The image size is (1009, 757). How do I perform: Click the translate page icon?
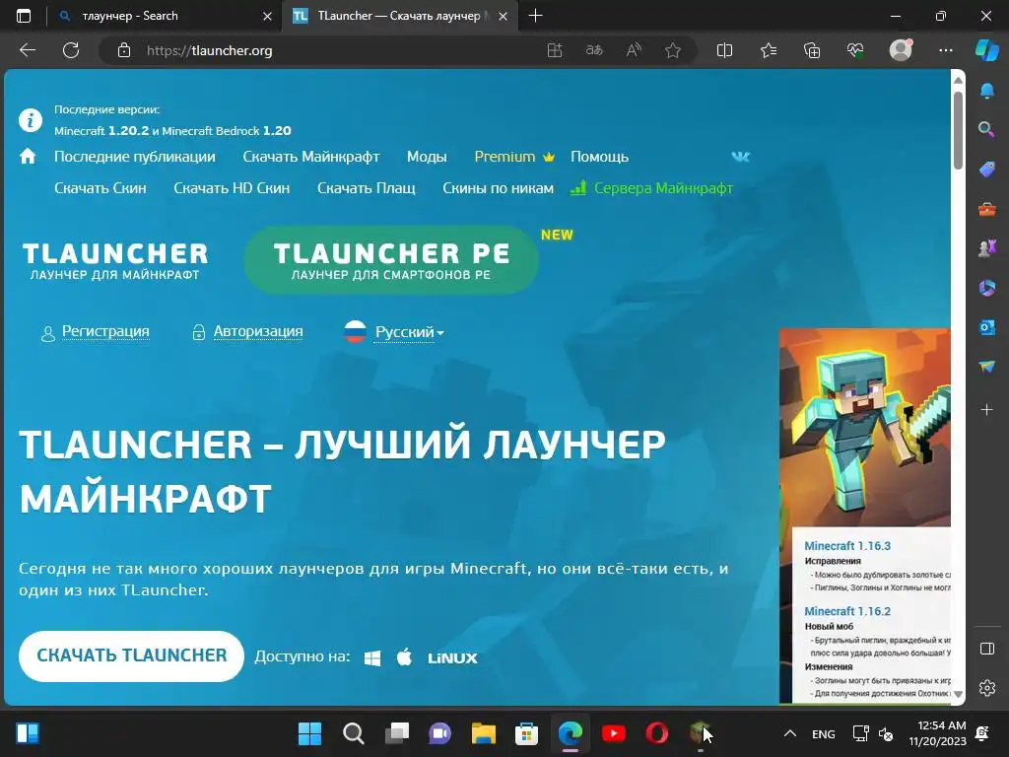pos(594,50)
